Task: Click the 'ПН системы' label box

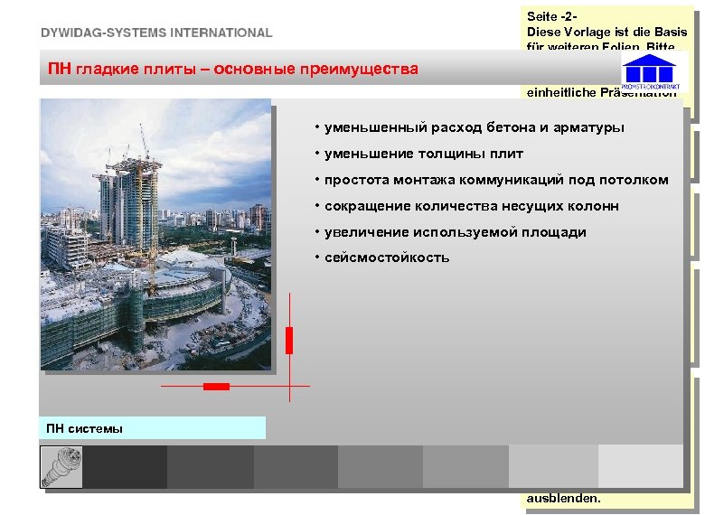Action: [x=153, y=428]
